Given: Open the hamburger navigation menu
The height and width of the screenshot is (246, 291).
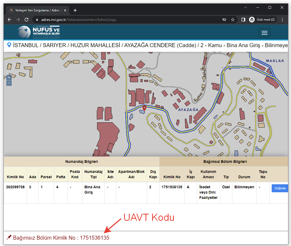Looking at the screenshot, I should click(x=264, y=33).
